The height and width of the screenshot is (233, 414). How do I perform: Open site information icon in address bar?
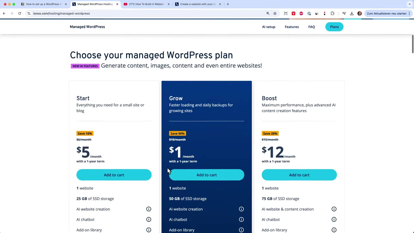[x=29, y=13]
